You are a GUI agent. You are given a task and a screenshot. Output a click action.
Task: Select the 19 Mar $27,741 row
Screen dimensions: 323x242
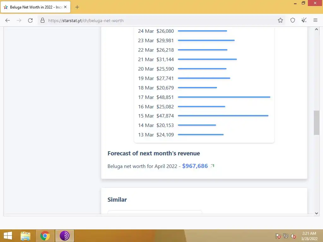pos(204,78)
